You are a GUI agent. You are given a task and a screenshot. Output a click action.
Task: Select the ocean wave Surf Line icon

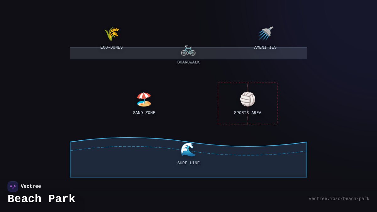coord(188,149)
